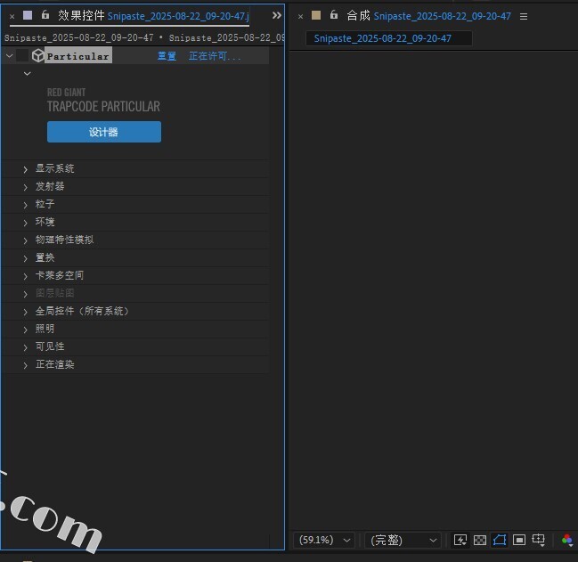Screen dimensions: 578x562
Task: Click the 正在许可... link
Action: (215, 56)
